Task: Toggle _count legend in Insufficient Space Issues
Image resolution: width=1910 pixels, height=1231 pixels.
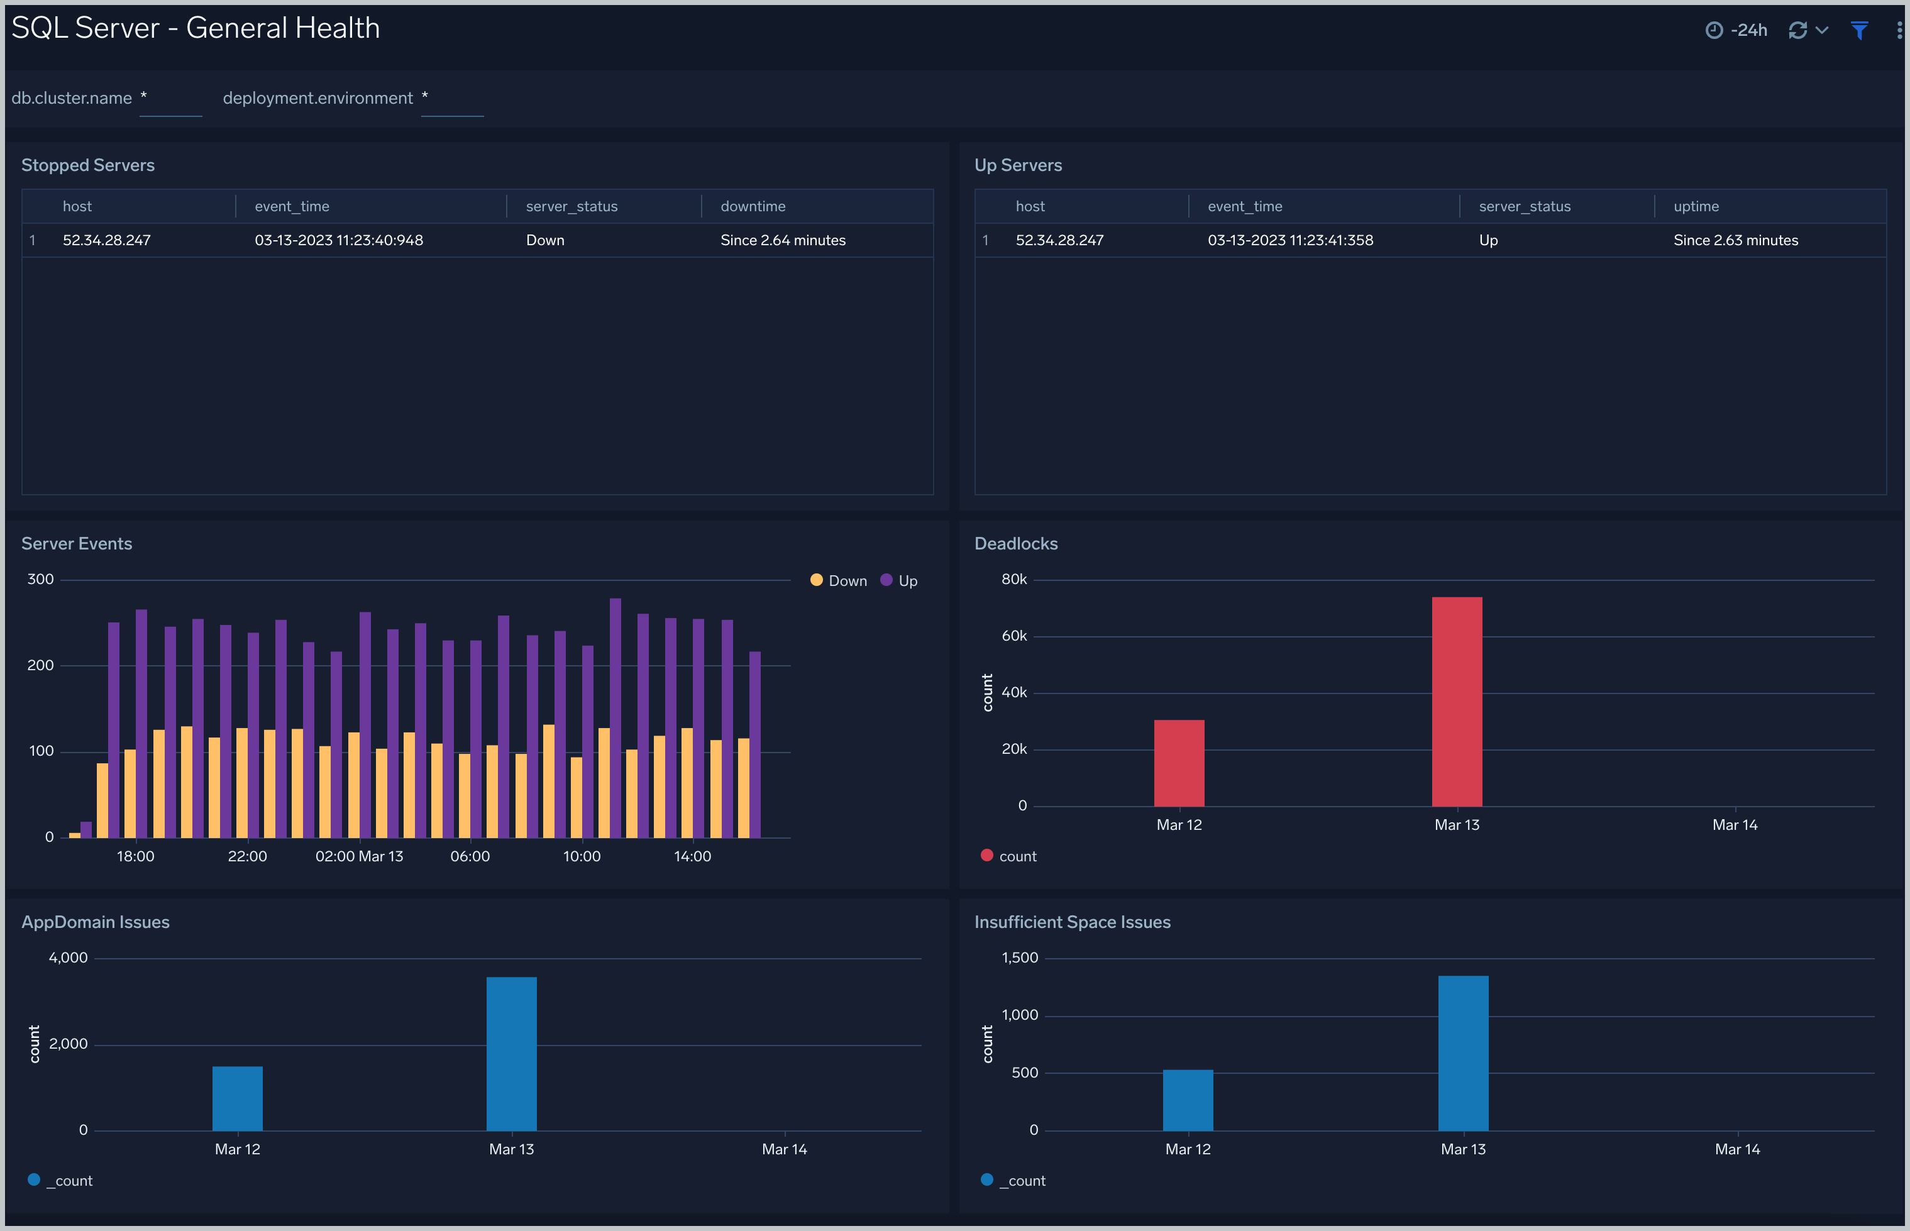Action: 1013,1181
